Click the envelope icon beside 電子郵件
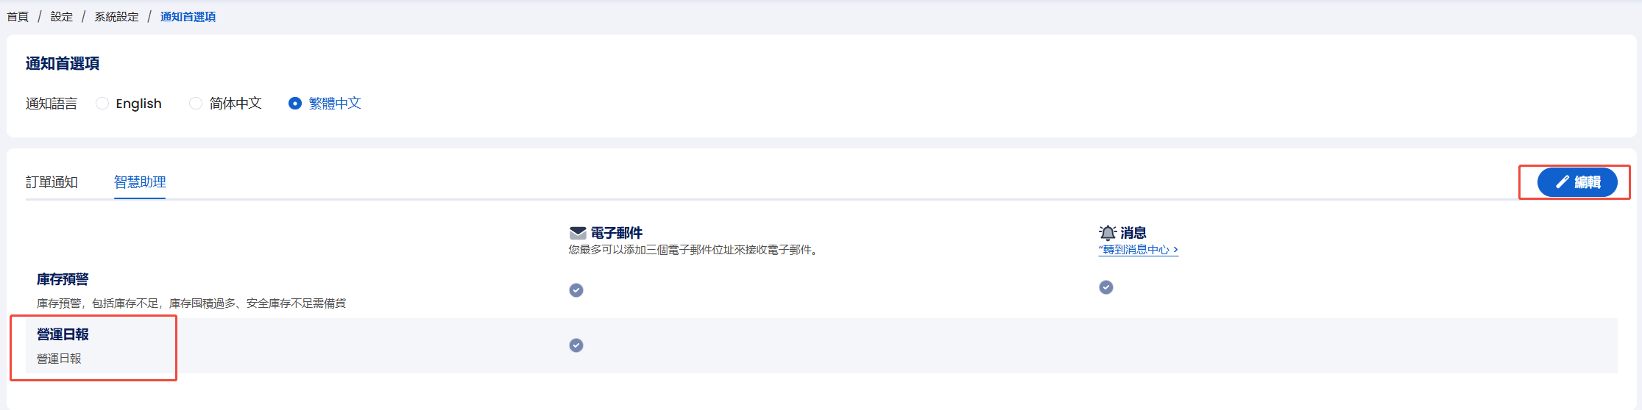1642x410 pixels. coord(578,233)
